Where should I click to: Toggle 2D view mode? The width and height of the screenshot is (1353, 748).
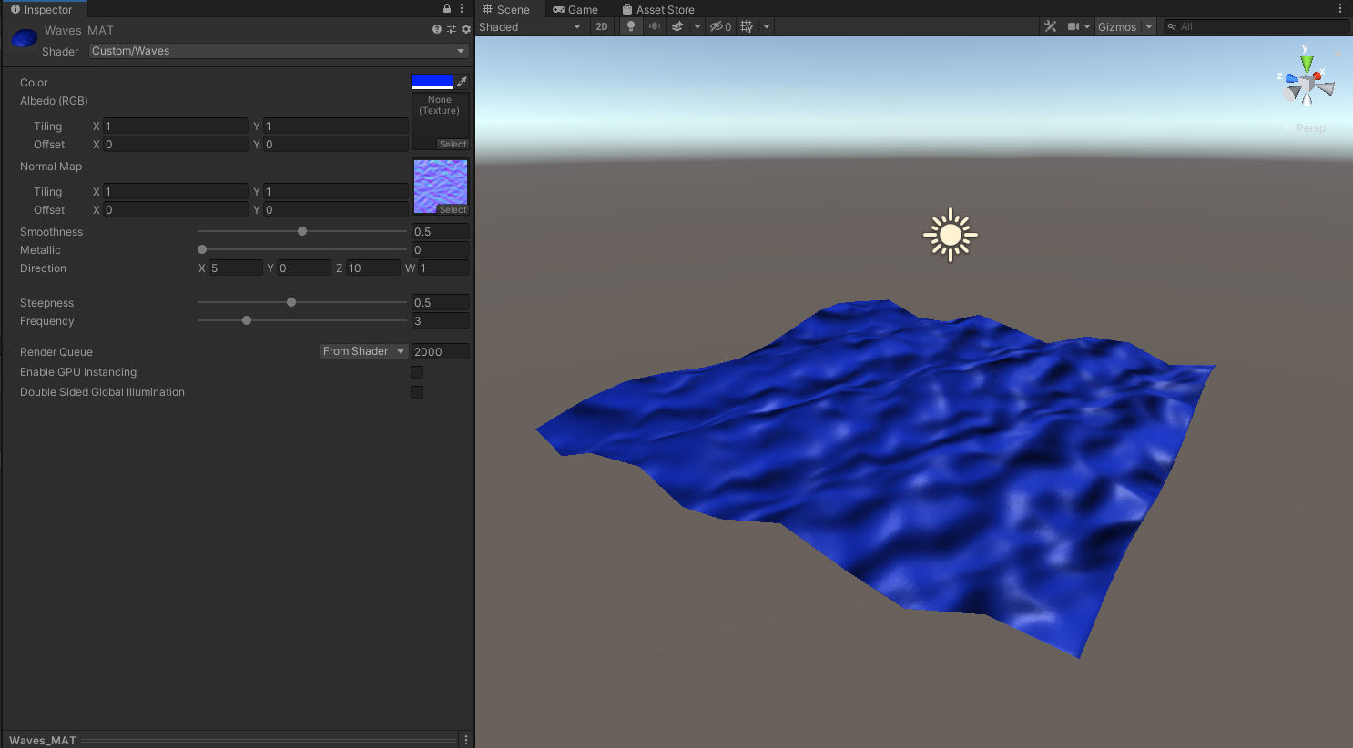602,26
